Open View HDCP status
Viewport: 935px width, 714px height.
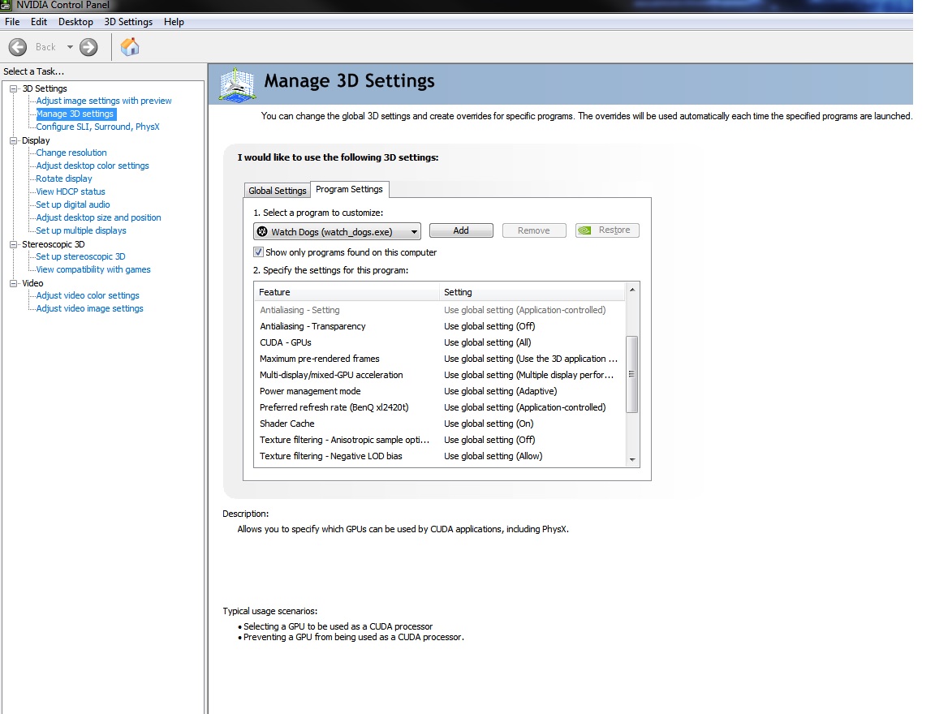(x=71, y=191)
